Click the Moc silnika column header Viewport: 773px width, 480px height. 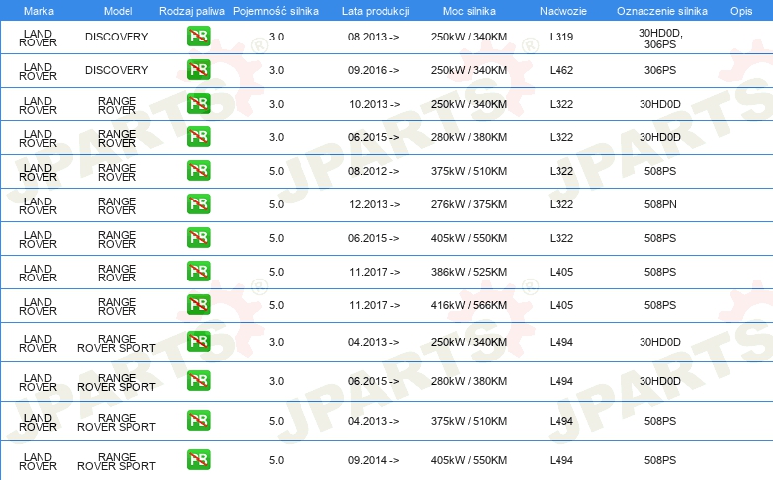(x=469, y=10)
